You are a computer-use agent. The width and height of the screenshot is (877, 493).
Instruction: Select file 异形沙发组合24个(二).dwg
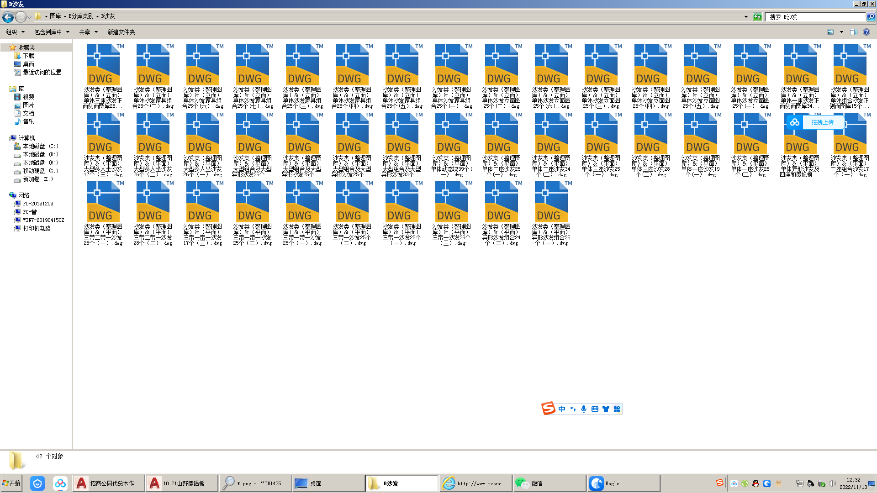(x=502, y=214)
